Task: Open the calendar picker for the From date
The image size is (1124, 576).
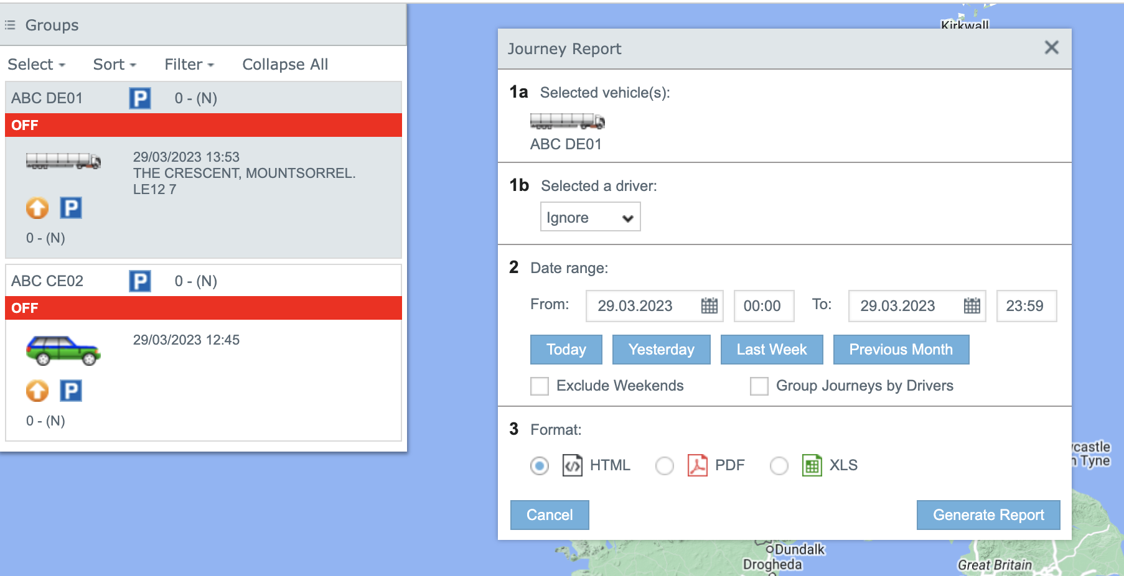Action: click(710, 305)
